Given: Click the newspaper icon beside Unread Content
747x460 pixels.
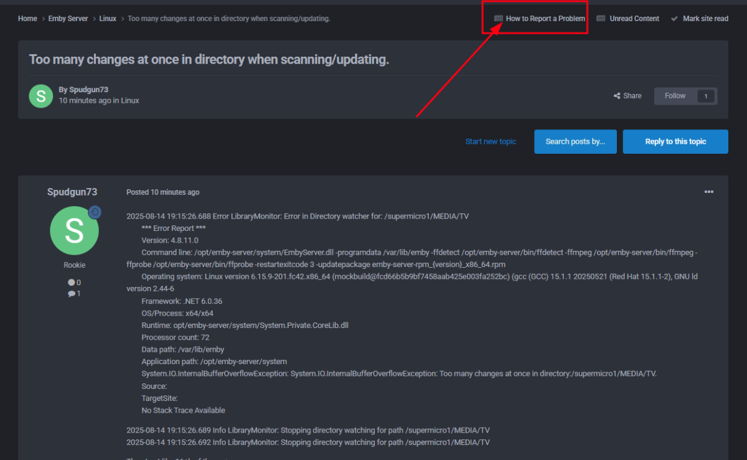Looking at the screenshot, I should coord(601,19).
